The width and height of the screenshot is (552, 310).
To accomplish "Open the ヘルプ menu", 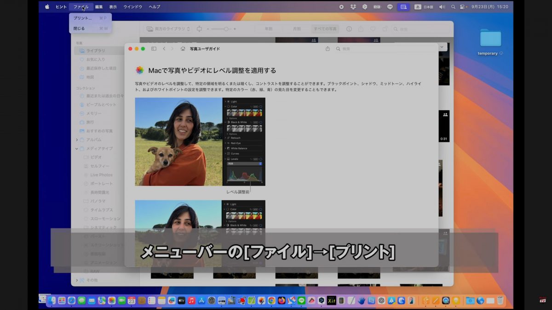I will coord(155,7).
